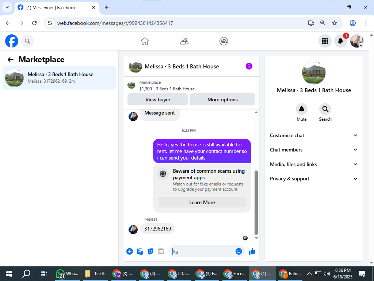Open more actions plus icon

(130, 251)
